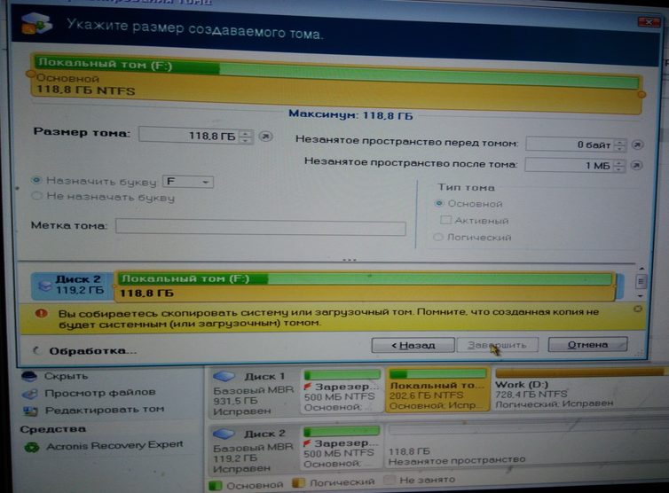Click the Логический yellow legend swatch

coord(298,482)
